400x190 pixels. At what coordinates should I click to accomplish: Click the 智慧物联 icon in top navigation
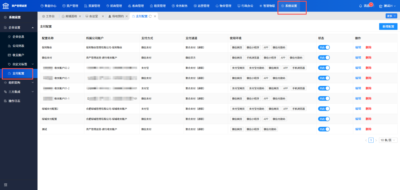point(261,6)
